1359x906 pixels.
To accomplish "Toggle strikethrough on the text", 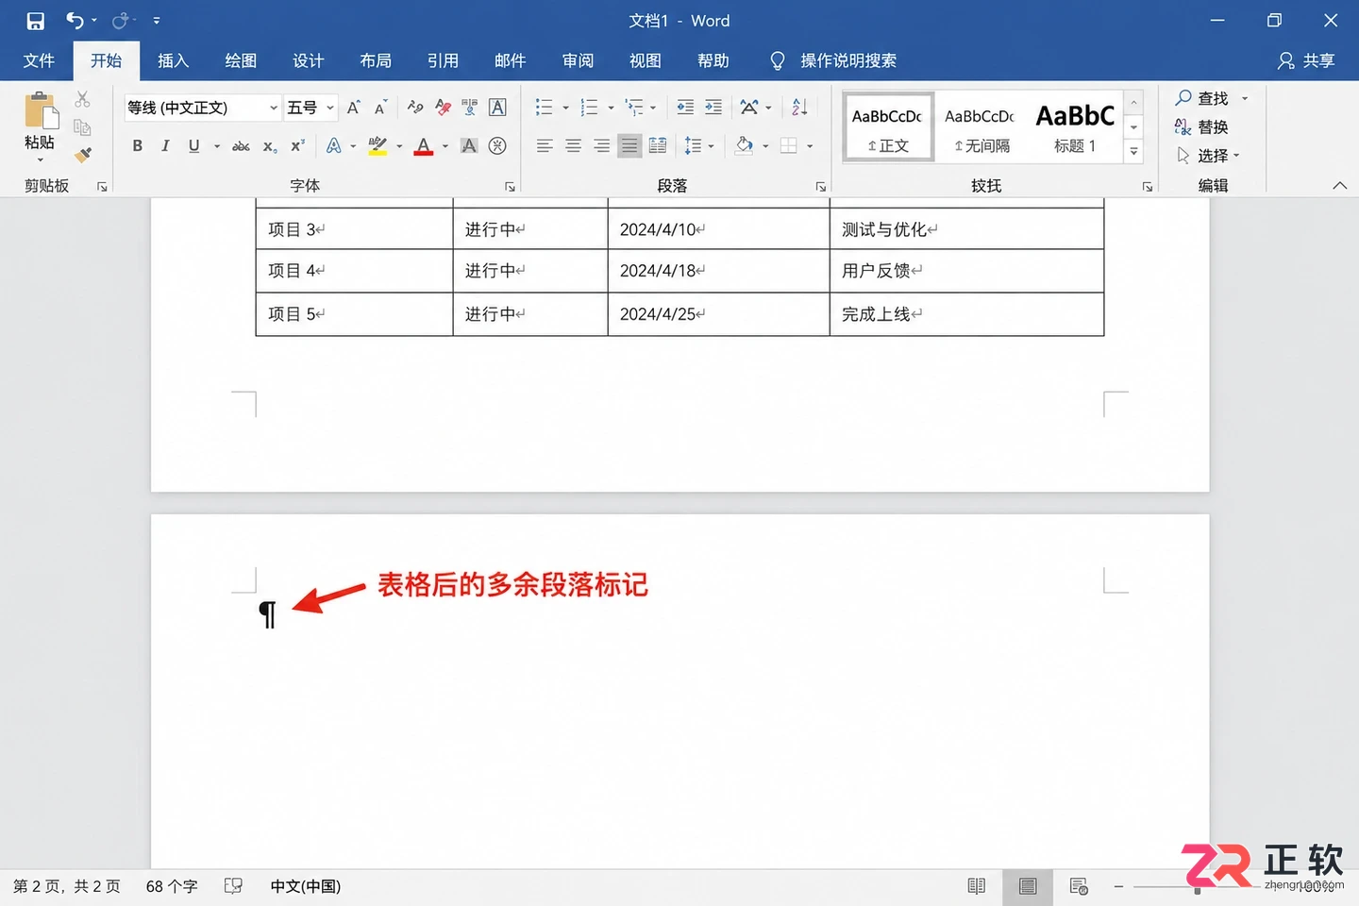I will tap(241, 146).
